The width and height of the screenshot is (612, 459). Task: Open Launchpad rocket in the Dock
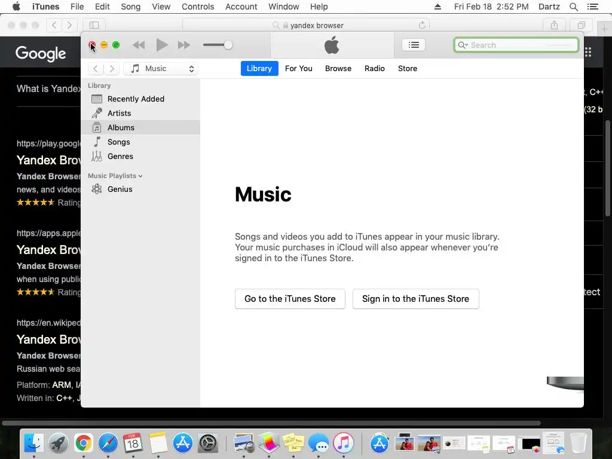[59, 443]
